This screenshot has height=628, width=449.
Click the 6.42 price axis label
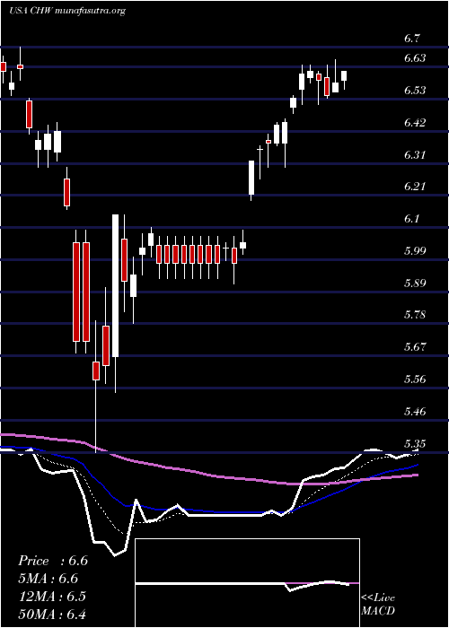tap(415, 123)
